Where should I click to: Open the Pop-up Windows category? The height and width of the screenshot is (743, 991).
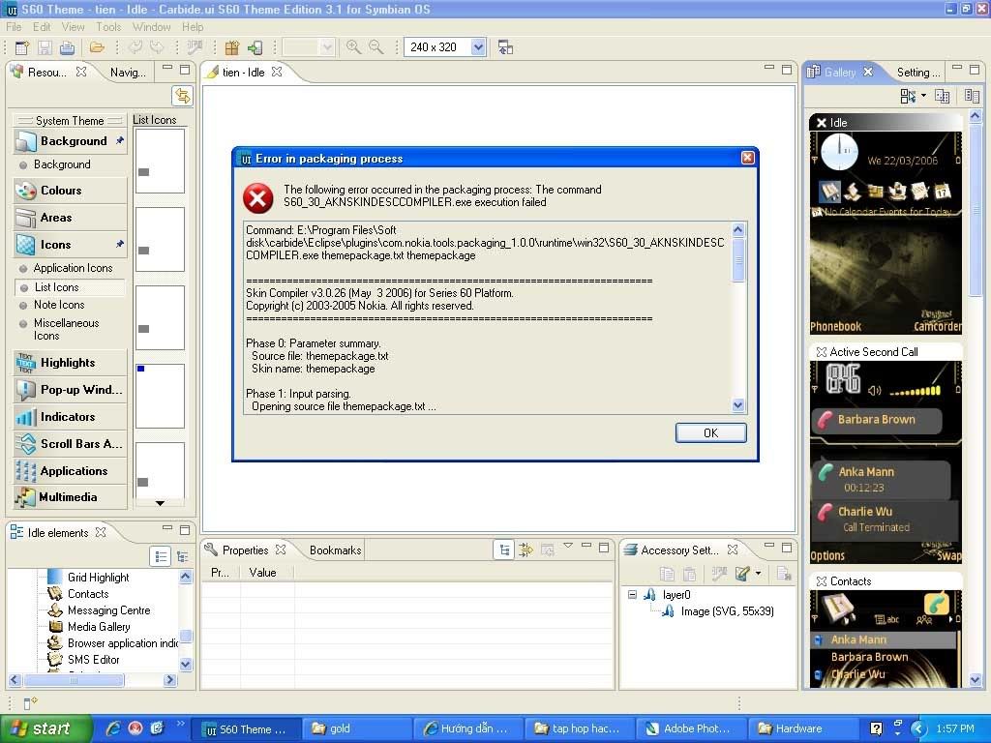[70, 390]
